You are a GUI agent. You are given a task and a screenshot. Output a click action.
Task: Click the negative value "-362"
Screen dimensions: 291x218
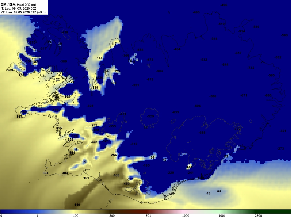[278, 57]
